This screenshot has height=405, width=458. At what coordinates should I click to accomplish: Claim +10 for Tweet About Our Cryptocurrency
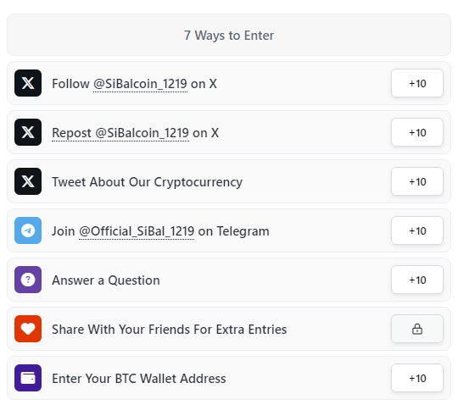pyautogui.click(x=417, y=181)
